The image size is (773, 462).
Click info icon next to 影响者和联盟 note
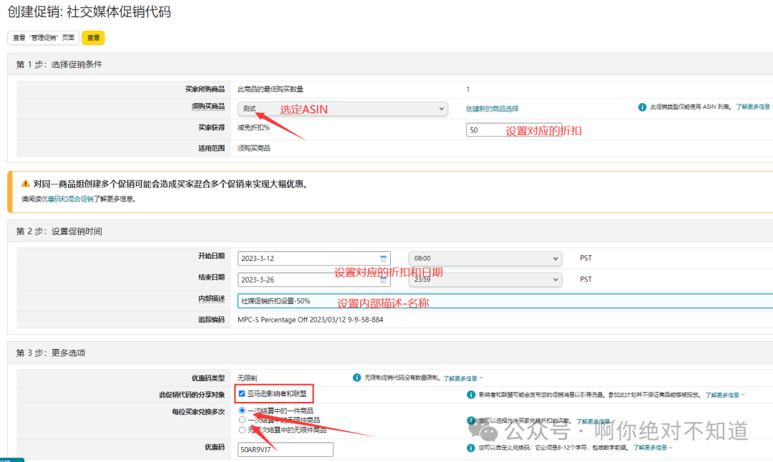pos(471,394)
